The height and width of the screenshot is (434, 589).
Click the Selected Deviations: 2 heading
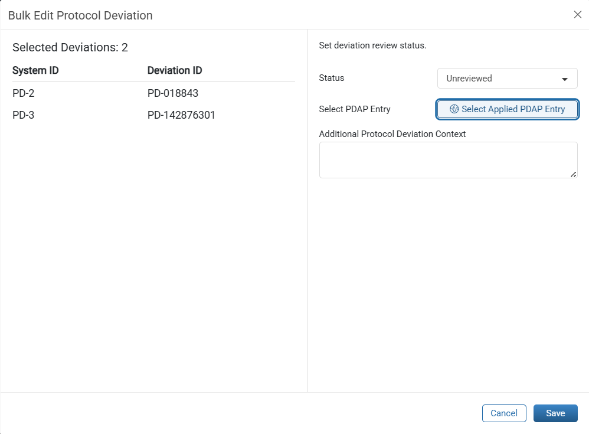point(70,47)
